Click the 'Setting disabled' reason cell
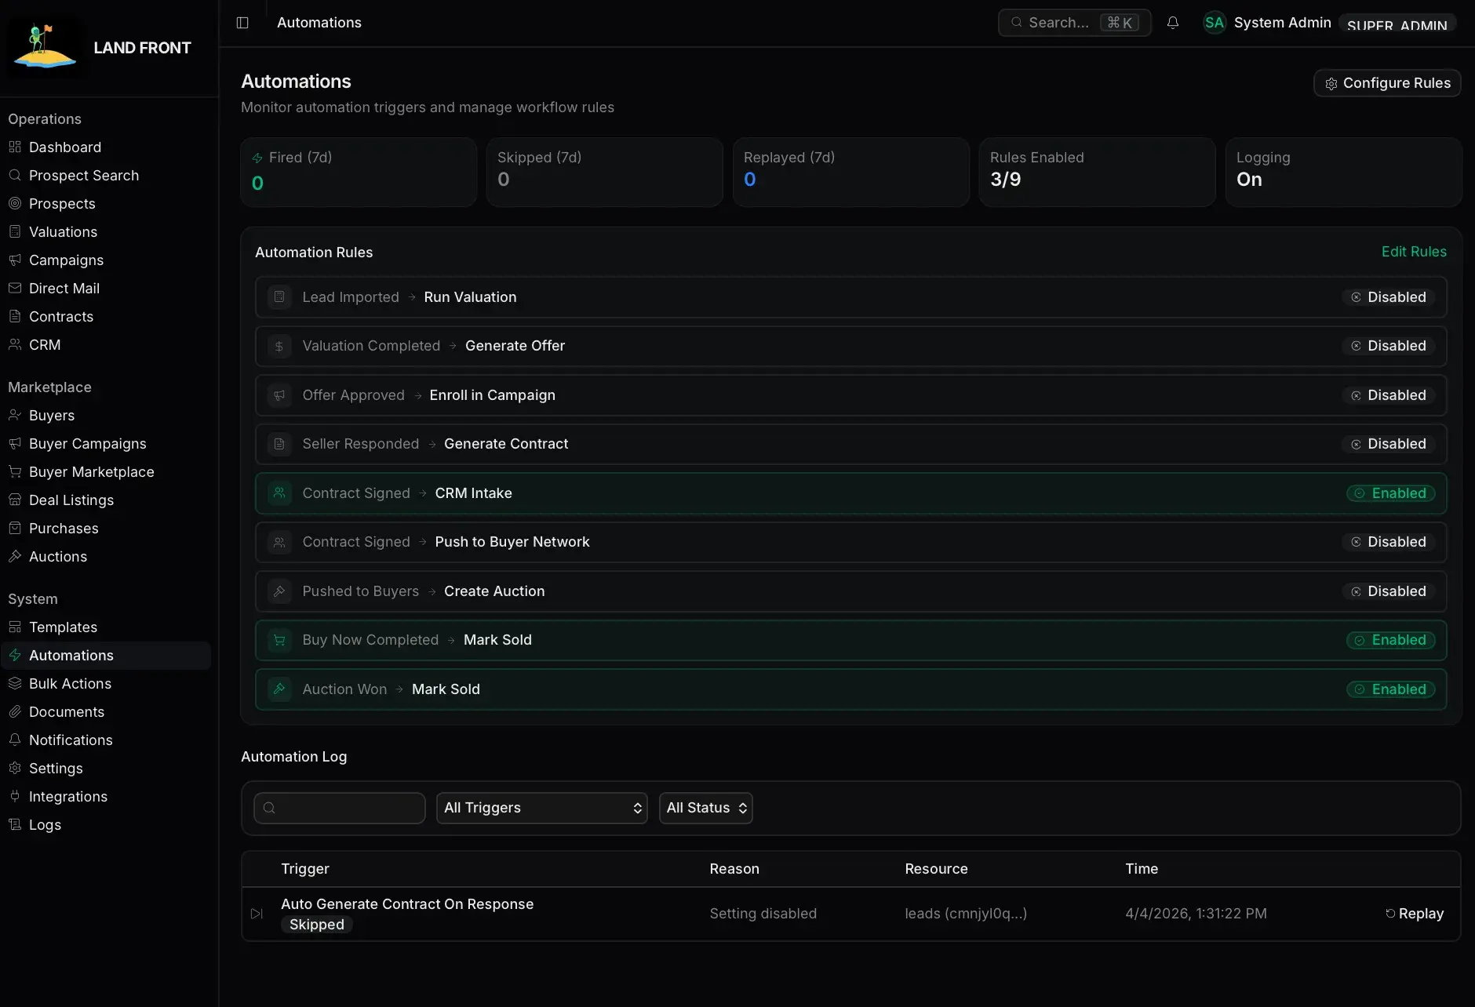The width and height of the screenshot is (1475, 1007). click(763, 914)
